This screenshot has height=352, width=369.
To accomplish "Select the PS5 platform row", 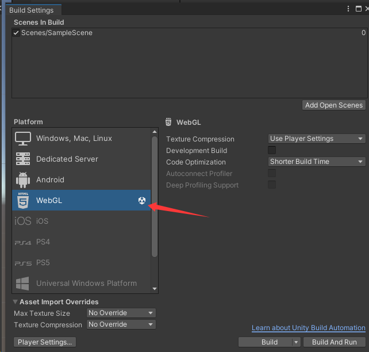I will tap(82, 263).
